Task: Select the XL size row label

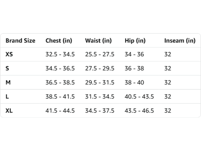Action: 9,111
